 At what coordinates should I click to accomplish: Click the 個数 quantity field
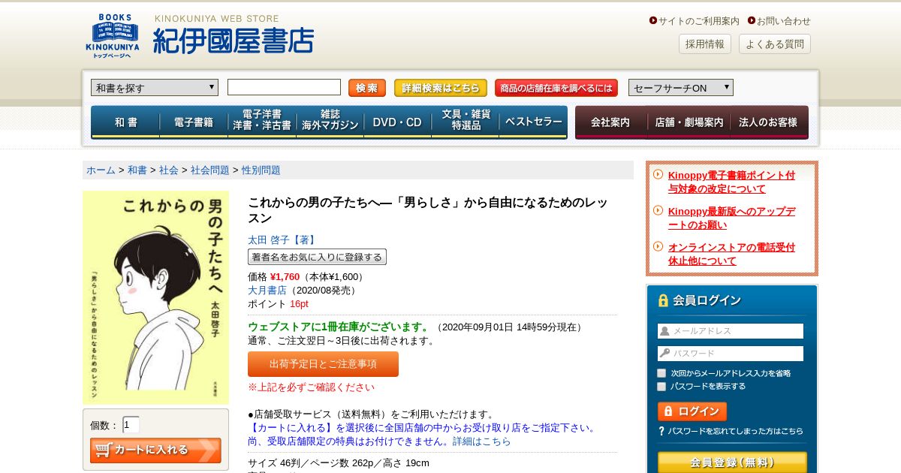tap(131, 425)
